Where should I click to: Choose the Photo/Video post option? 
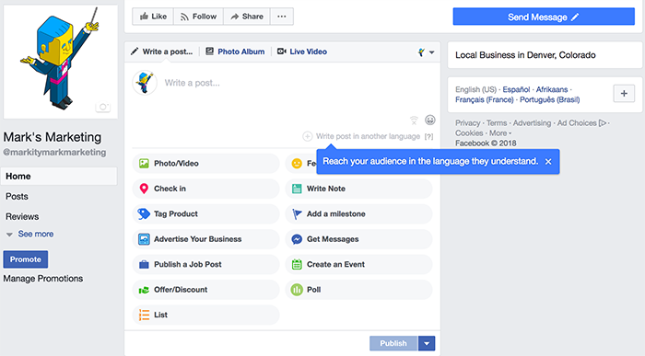(x=205, y=164)
